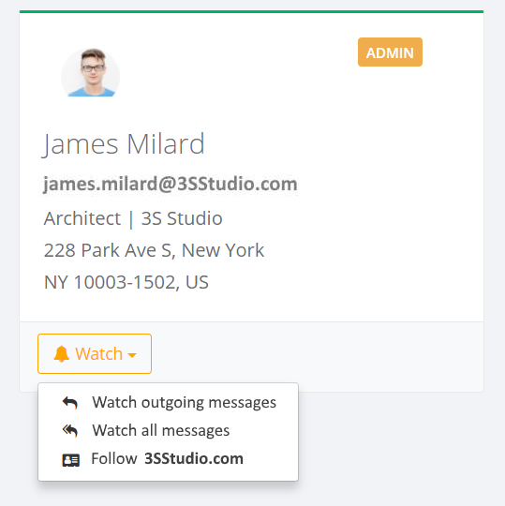Click the single reply arrow icon
Screen dimensions: 505x506
coord(70,403)
